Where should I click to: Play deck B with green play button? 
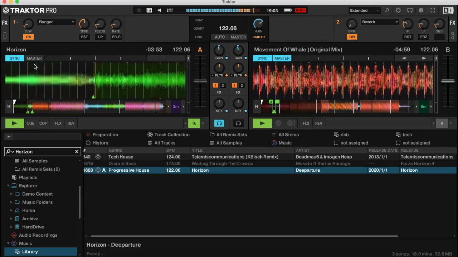click(x=262, y=123)
